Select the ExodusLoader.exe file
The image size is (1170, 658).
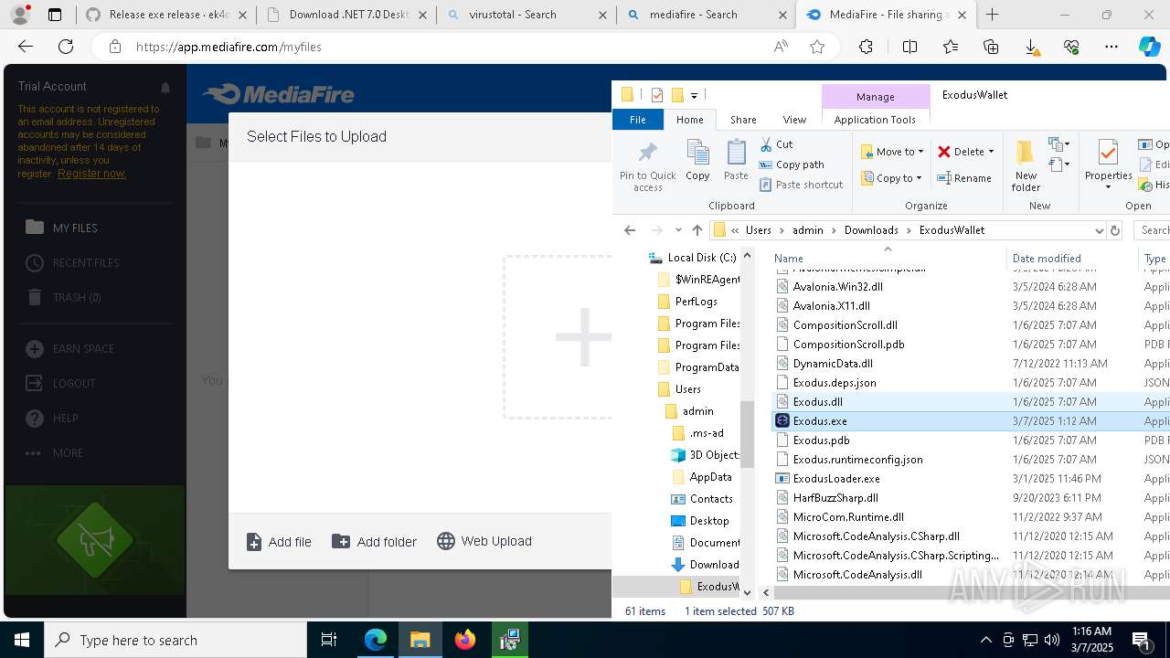point(836,479)
